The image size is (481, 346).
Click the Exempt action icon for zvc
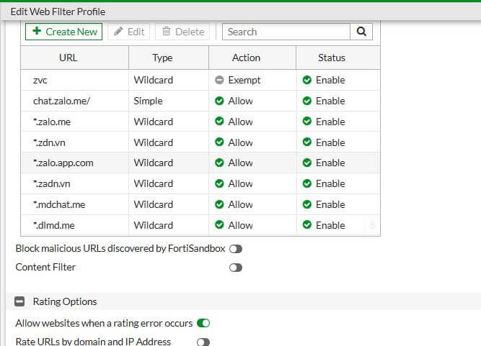point(219,80)
